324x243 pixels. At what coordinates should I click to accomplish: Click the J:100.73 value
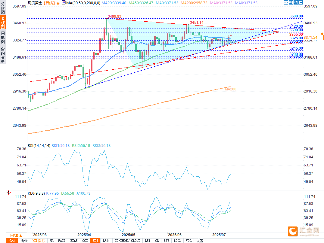[x=83, y=193]
